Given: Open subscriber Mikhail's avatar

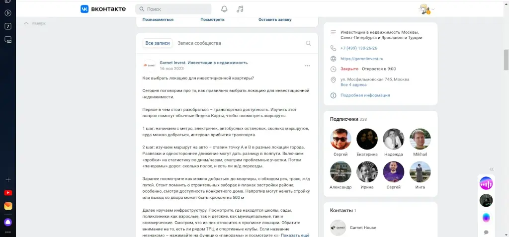Looking at the screenshot, I should click(x=420, y=139).
